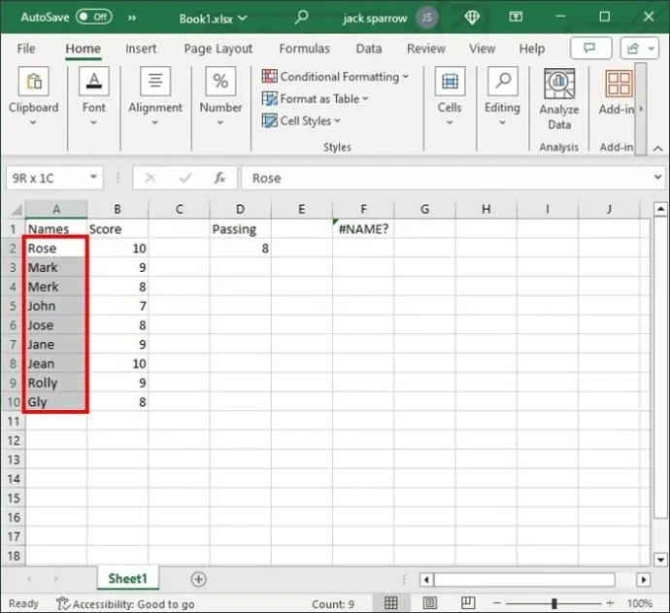Toggle the AutoSave switch
This screenshot has width=670, height=613.
[x=92, y=17]
